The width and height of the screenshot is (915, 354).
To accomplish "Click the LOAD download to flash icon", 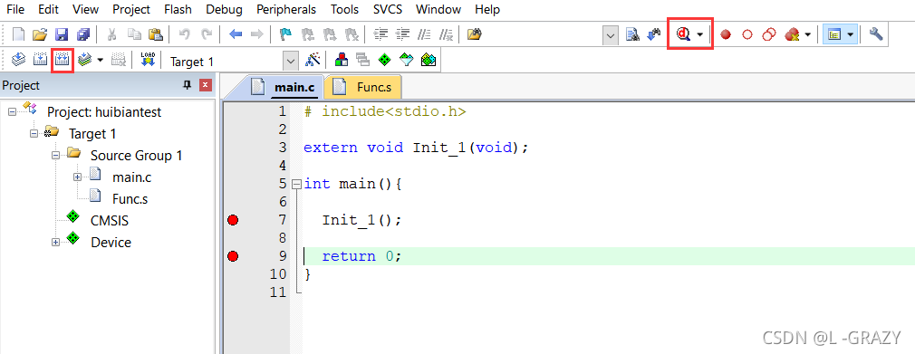I will click(x=148, y=60).
